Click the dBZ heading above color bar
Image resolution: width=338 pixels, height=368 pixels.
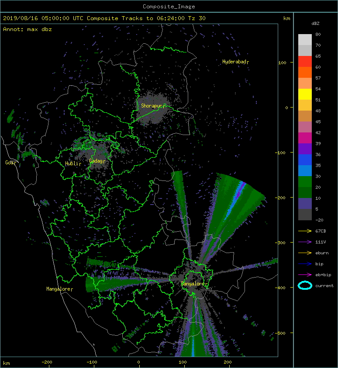click(315, 24)
